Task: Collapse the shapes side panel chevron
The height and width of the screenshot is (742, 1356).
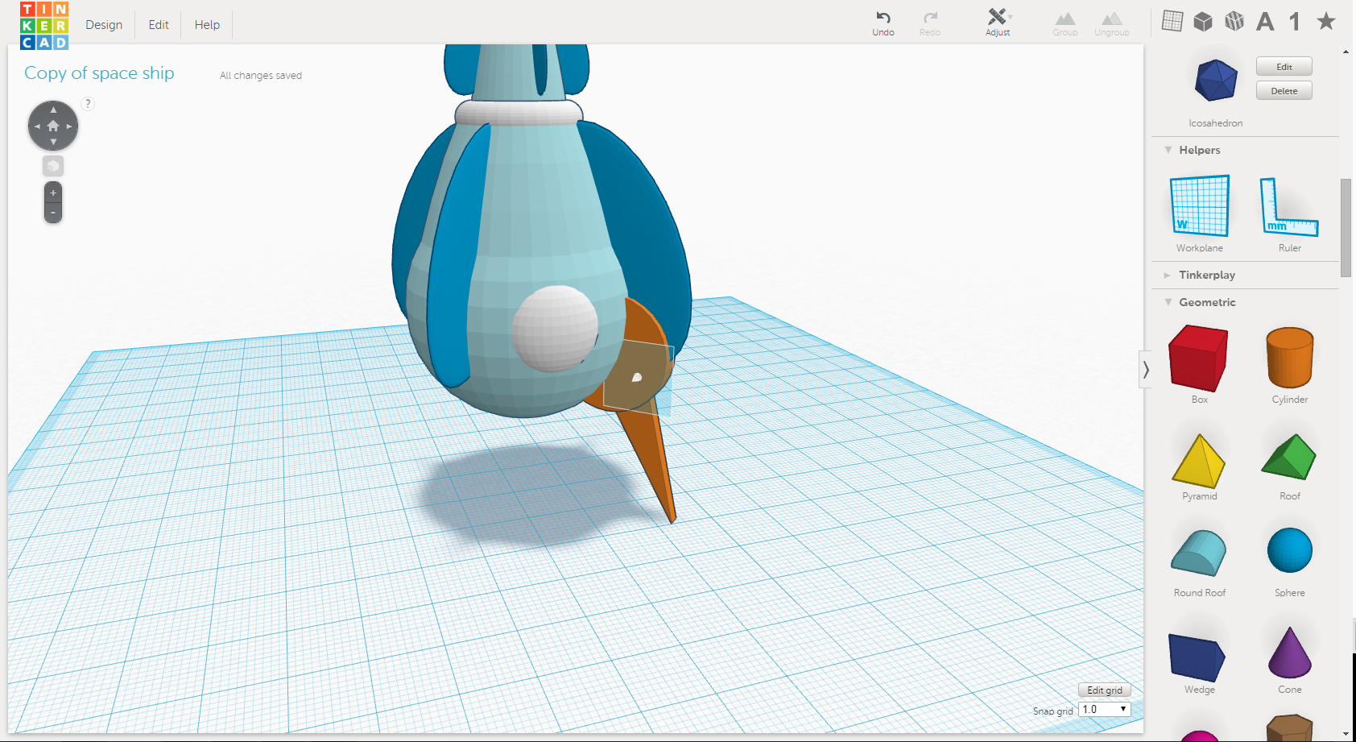Action: (x=1146, y=370)
